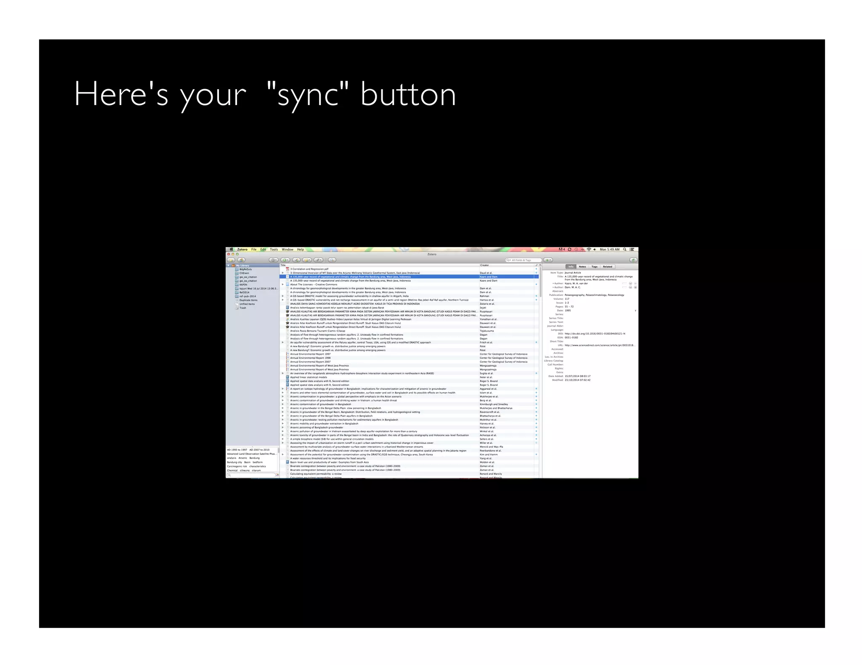
Task: Click the 'Carcinogenic risk' tag
Action: click(x=237, y=466)
